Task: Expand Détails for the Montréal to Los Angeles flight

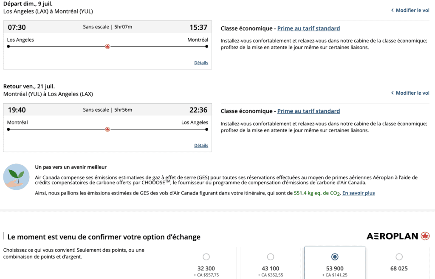Action: [201, 145]
